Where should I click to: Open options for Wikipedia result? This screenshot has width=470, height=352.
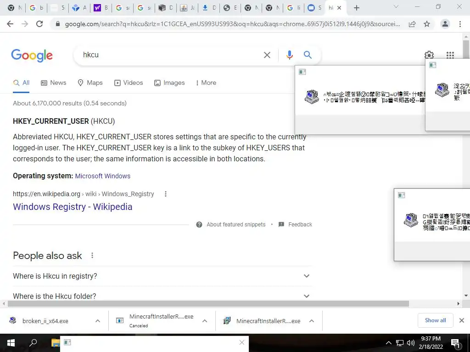165,194
